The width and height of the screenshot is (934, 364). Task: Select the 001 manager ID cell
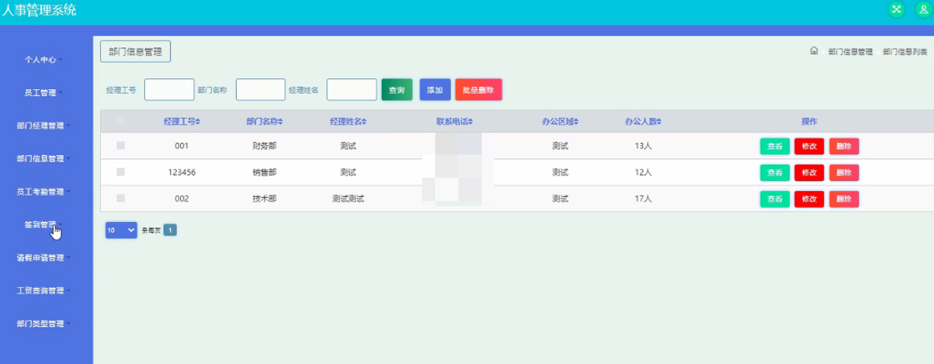click(x=182, y=146)
